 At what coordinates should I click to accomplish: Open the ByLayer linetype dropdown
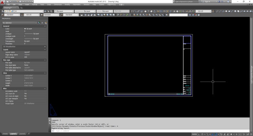85,11
